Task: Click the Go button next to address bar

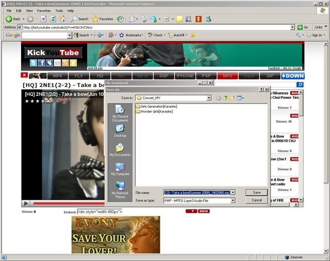Action: [303, 27]
